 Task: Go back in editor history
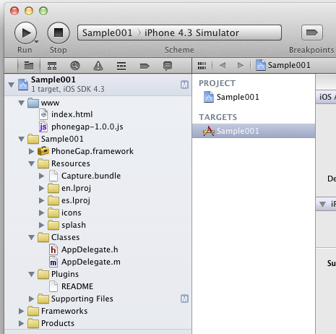[223, 65]
